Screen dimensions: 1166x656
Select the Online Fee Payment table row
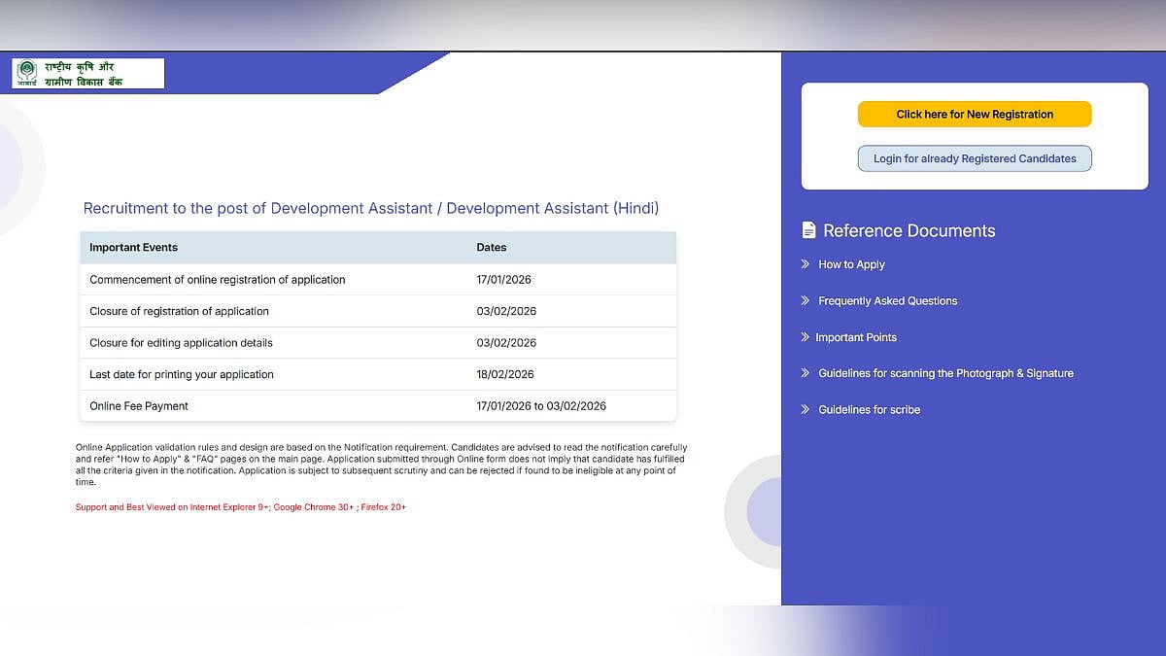point(378,405)
